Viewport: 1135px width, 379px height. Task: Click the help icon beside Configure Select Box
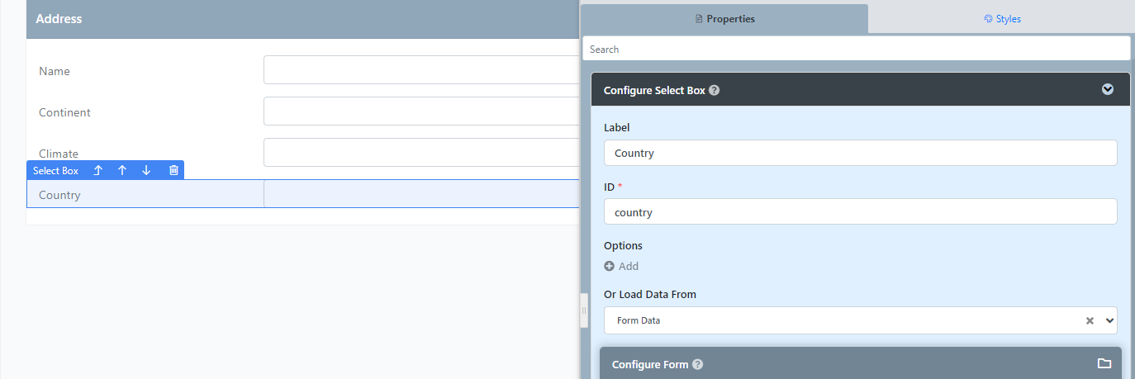tap(715, 90)
